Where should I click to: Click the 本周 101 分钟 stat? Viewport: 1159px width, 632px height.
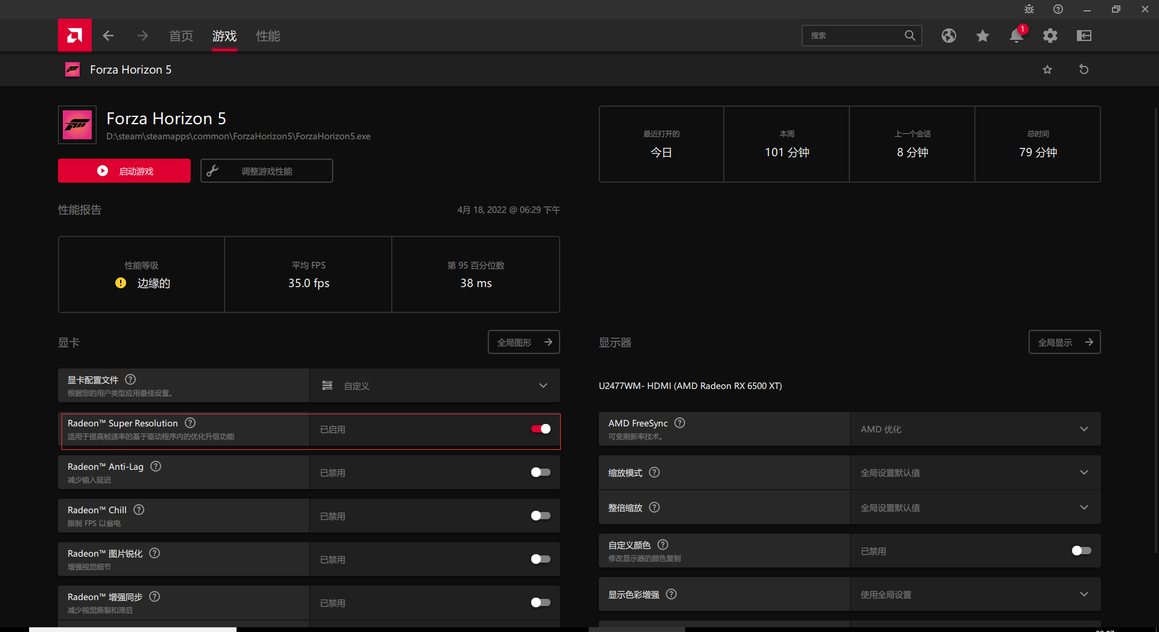tap(787, 144)
